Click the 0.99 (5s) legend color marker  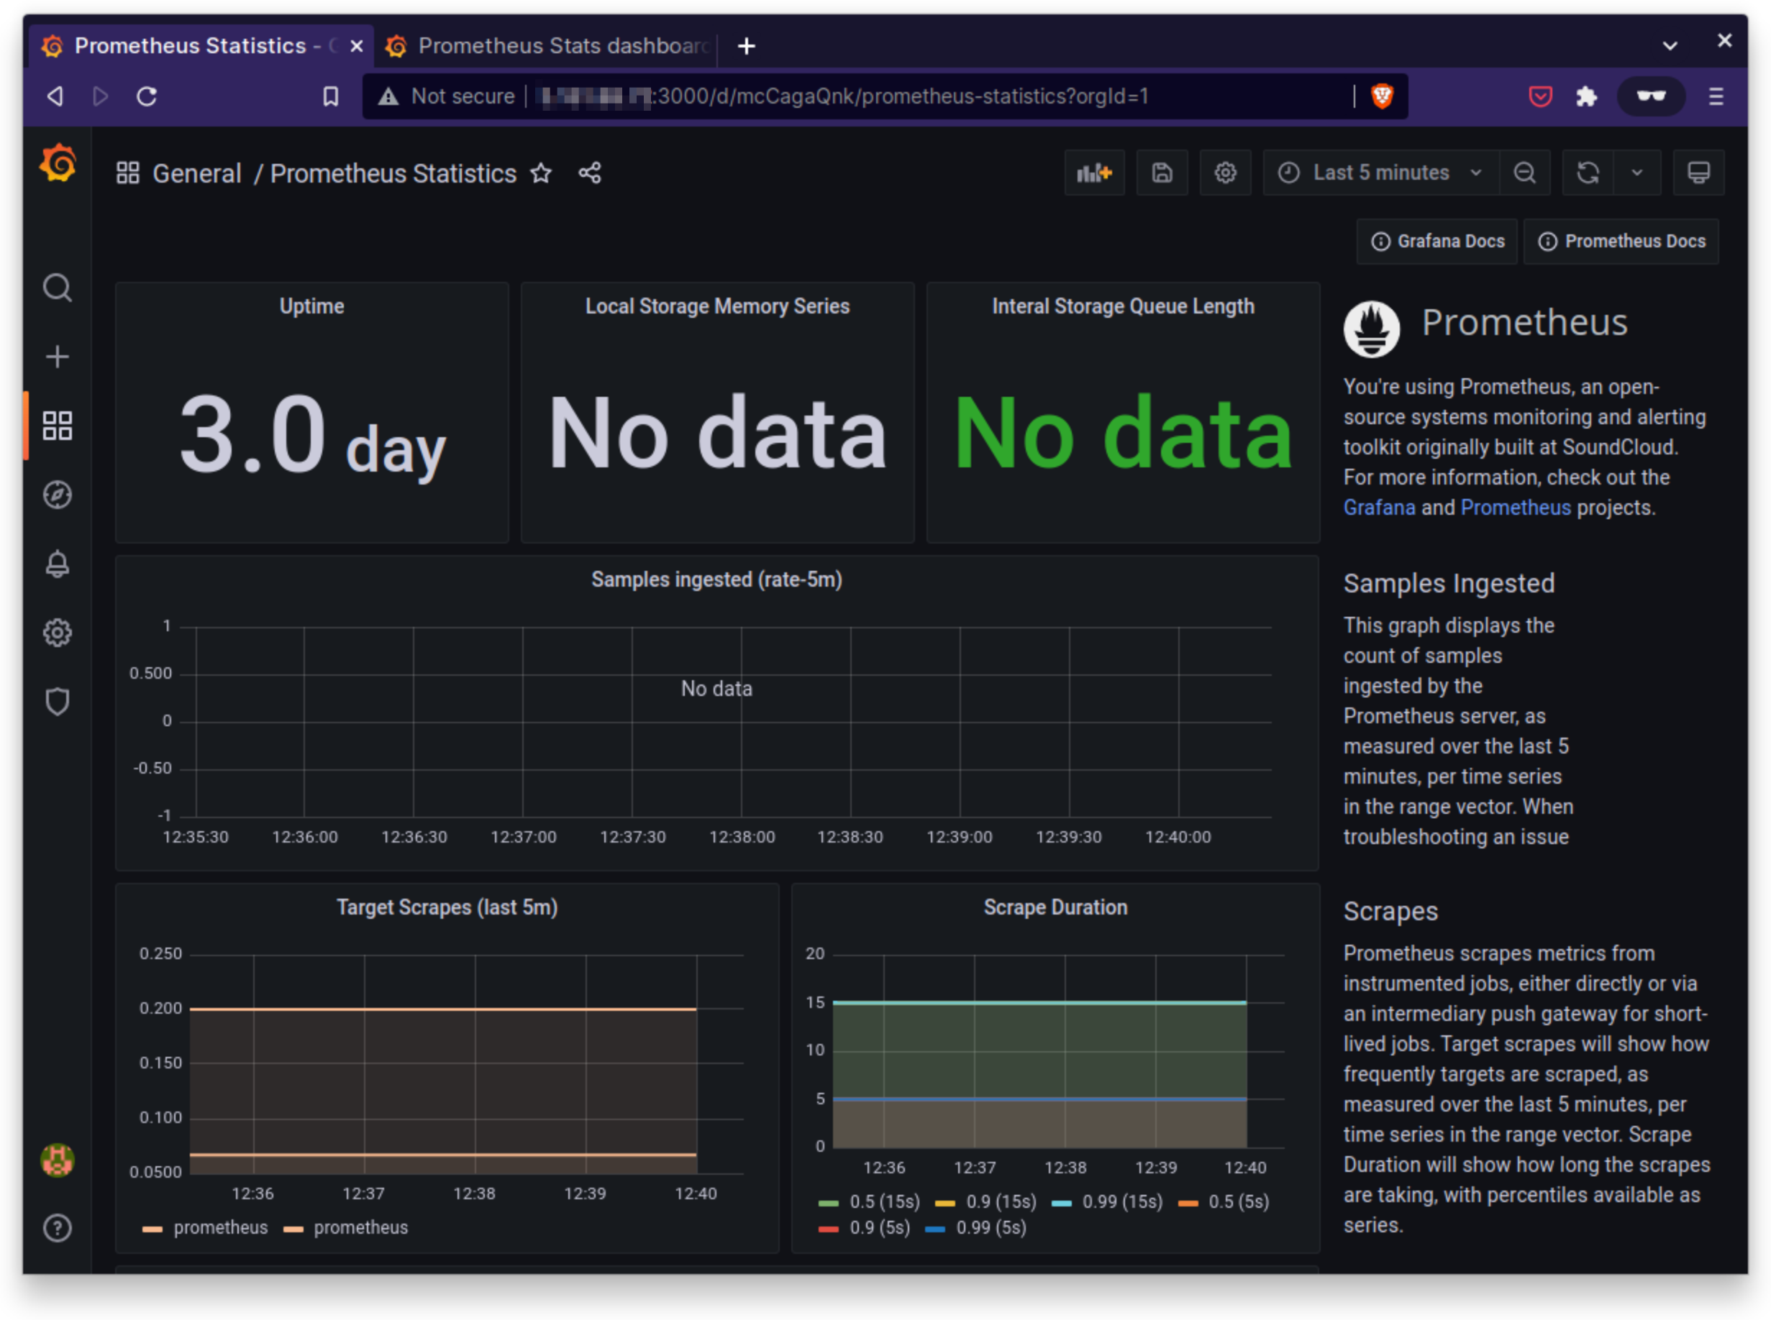[x=934, y=1228]
